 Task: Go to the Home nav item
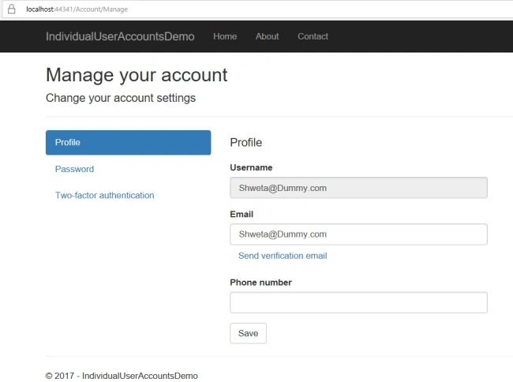pos(225,36)
